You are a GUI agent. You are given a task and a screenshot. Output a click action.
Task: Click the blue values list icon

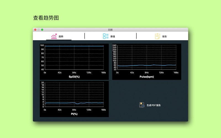[x=106, y=36]
